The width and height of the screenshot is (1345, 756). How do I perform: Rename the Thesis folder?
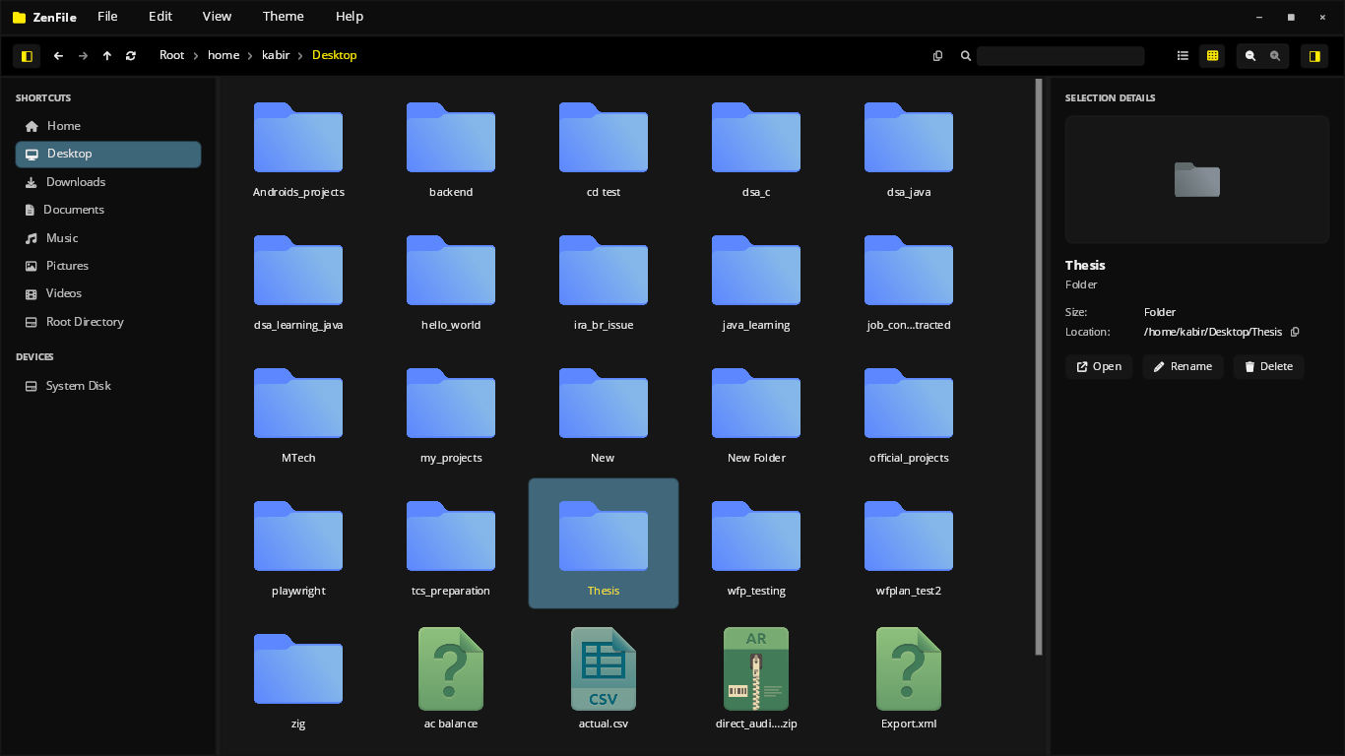tap(1183, 367)
